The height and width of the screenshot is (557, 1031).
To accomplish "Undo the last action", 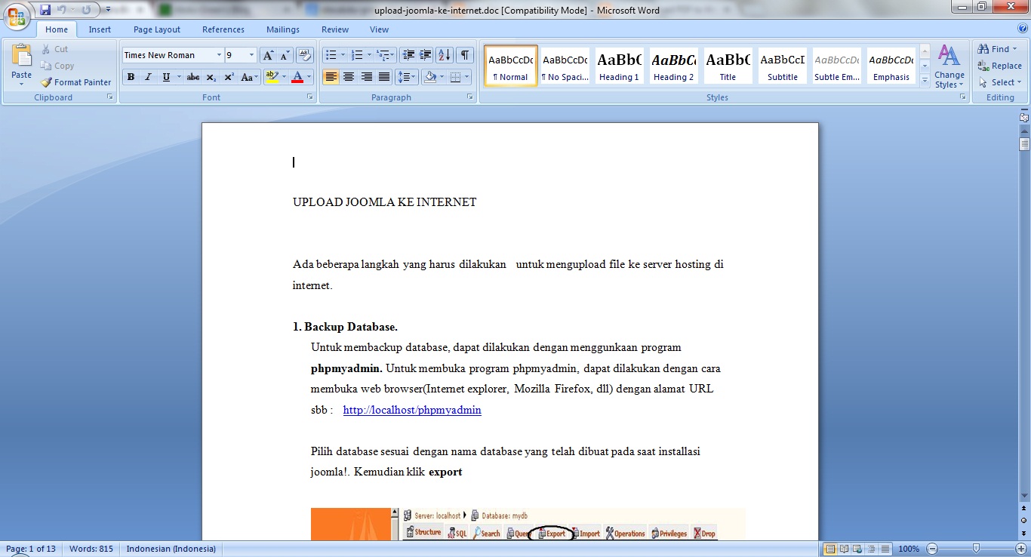I will (63, 10).
